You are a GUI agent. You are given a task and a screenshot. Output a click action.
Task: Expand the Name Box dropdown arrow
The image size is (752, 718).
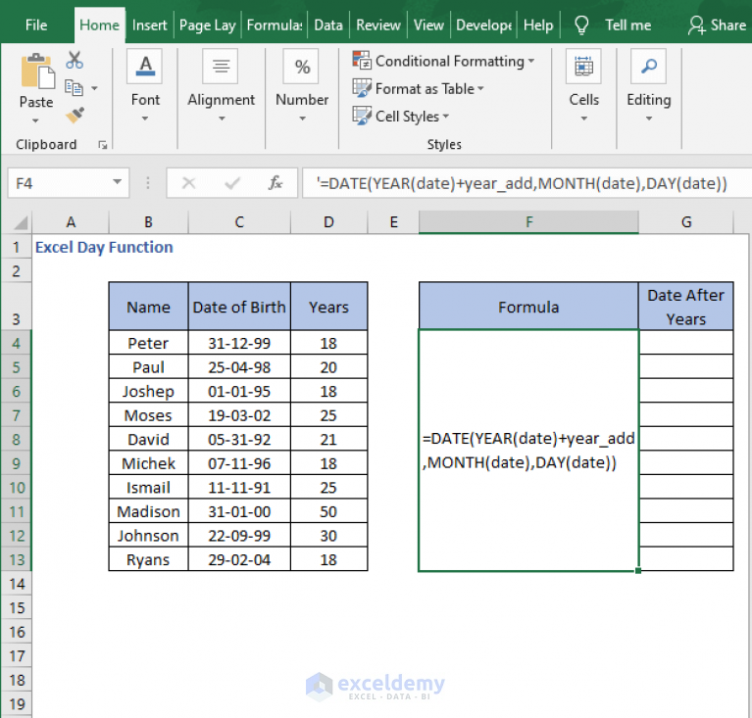pos(117,182)
